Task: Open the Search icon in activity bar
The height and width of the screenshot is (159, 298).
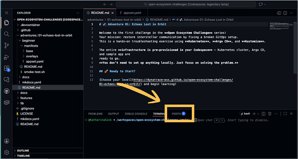Action: [6, 34]
